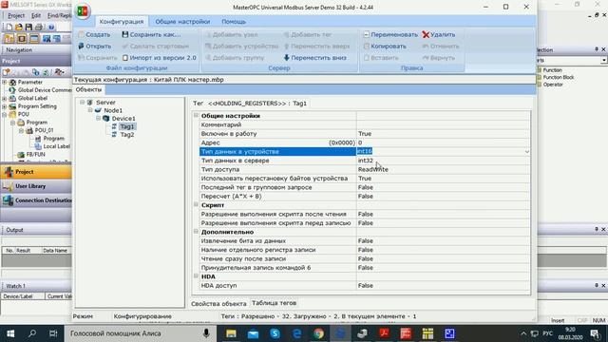Image resolution: width=608 pixels, height=342 pixels.
Task: Click Импорт из версии 2.0
Action: pyautogui.click(x=160, y=58)
